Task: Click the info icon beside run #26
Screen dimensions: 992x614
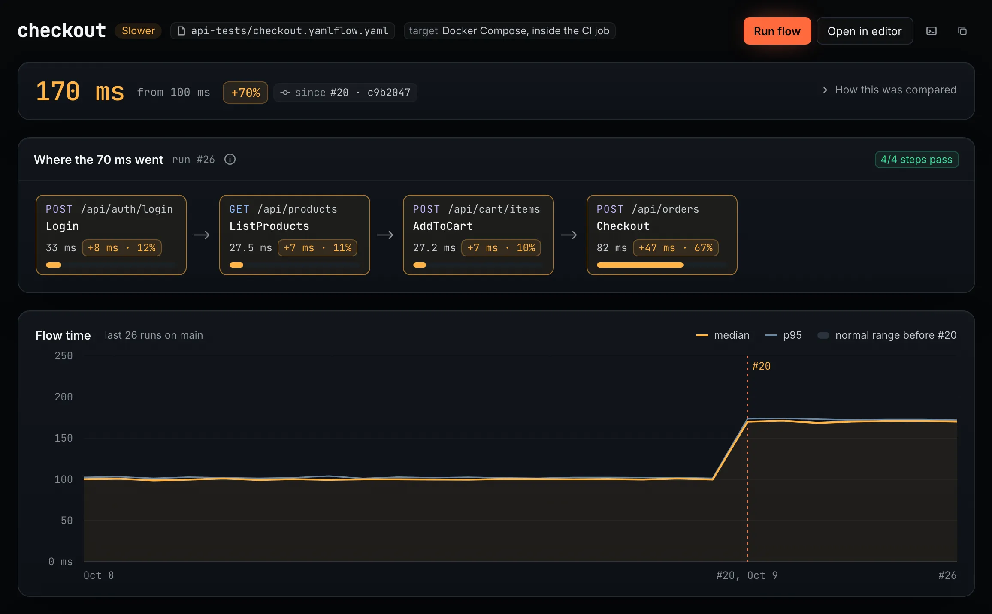Action: click(x=230, y=160)
